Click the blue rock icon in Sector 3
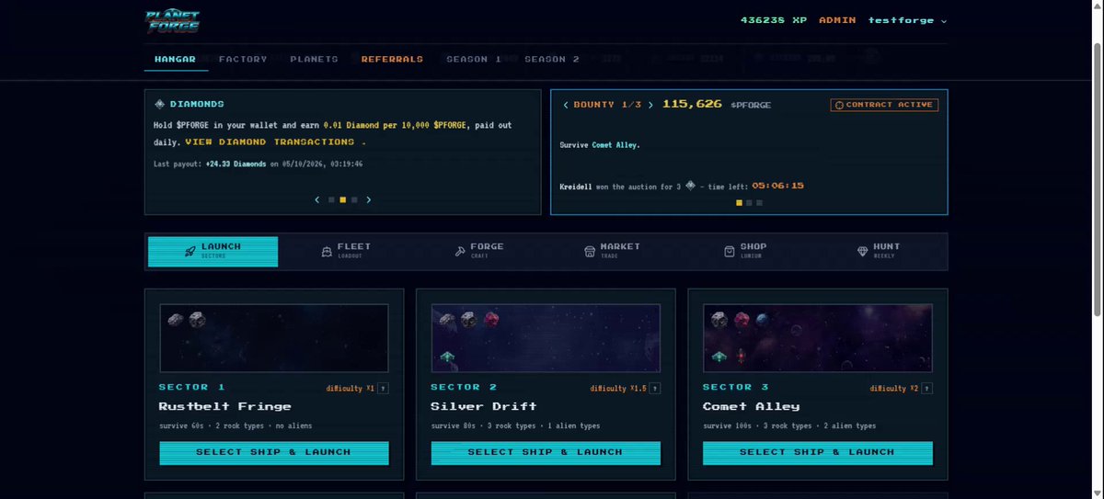Viewport: 1104px width, 499px height. pyautogui.click(x=762, y=320)
